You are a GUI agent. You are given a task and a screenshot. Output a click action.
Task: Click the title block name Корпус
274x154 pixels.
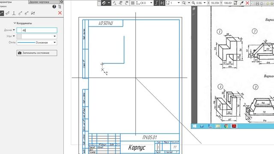[x=137, y=147]
